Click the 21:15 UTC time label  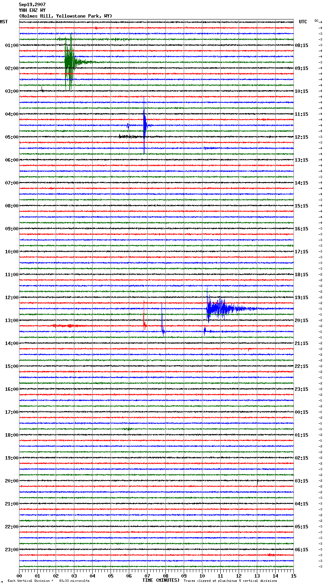[302, 343]
